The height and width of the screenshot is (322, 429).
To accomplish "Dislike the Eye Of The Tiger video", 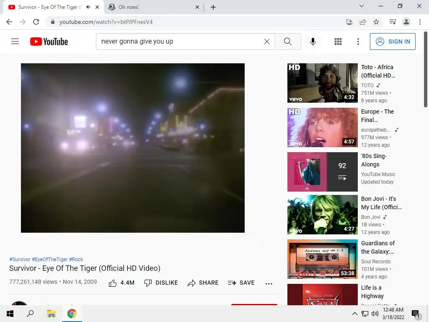I will 161,283.
